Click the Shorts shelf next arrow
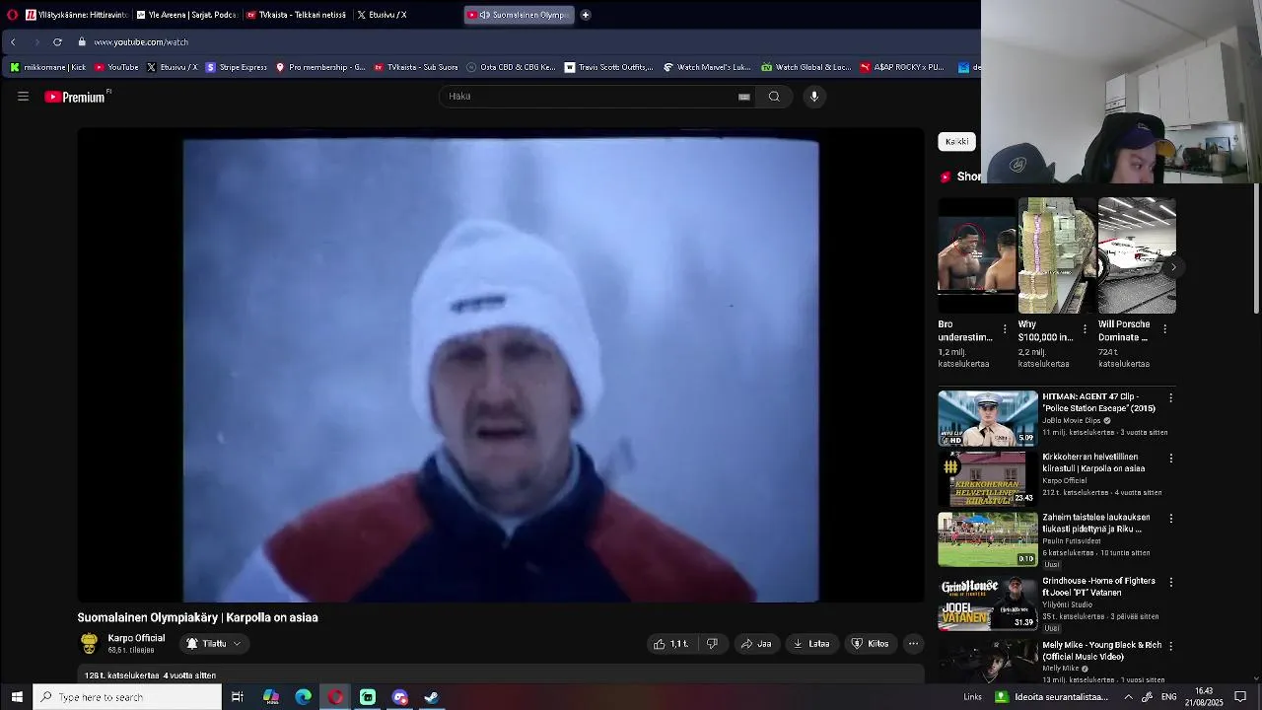 [1173, 267]
